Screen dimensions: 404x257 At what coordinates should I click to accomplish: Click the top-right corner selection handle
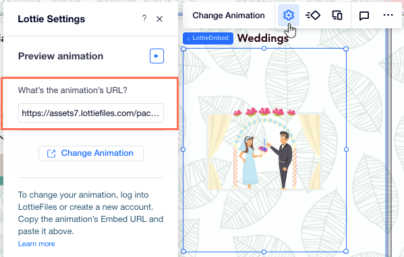[346, 49]
